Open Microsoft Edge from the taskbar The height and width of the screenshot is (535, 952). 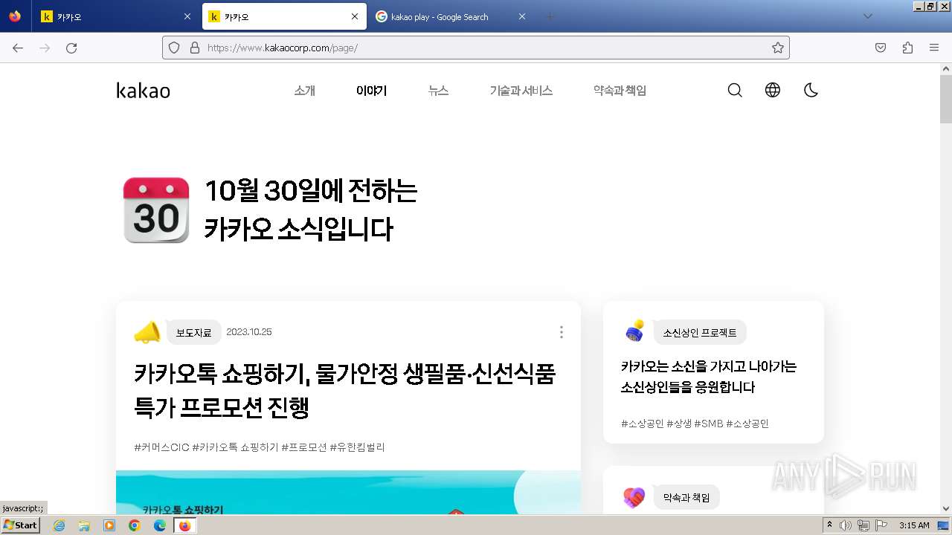[x=160, y=525]
